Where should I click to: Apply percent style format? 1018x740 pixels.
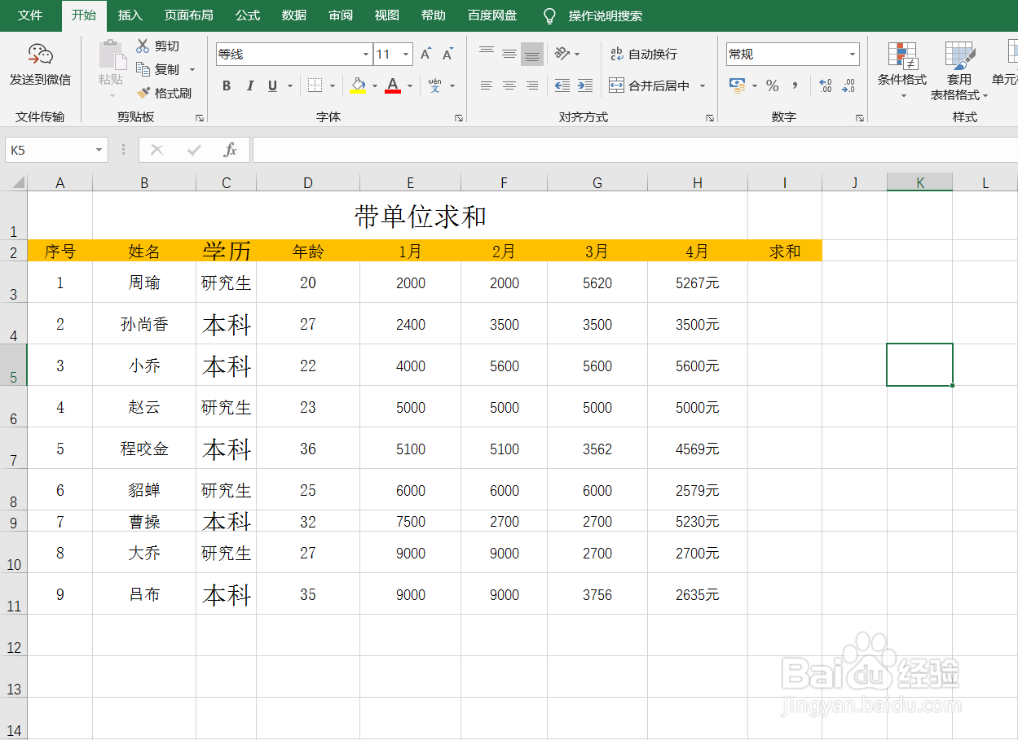773,85
